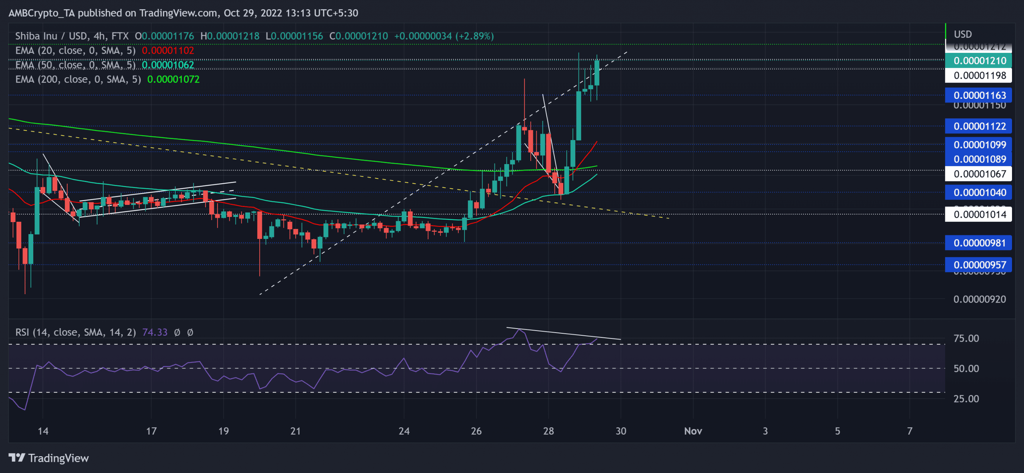Click the USD currency label on price axis
The image size is (1024, 473).
point(963,34)
